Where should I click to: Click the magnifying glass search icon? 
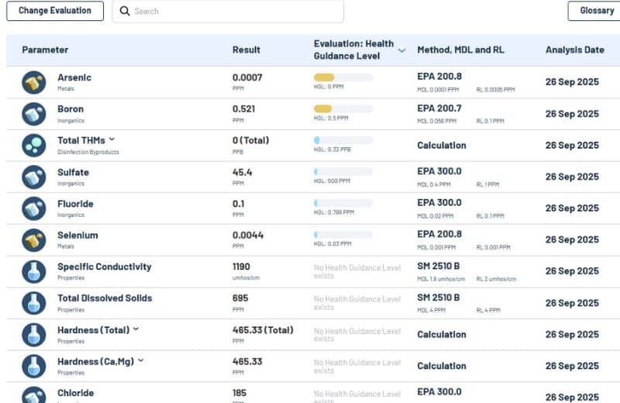point(125,12)
